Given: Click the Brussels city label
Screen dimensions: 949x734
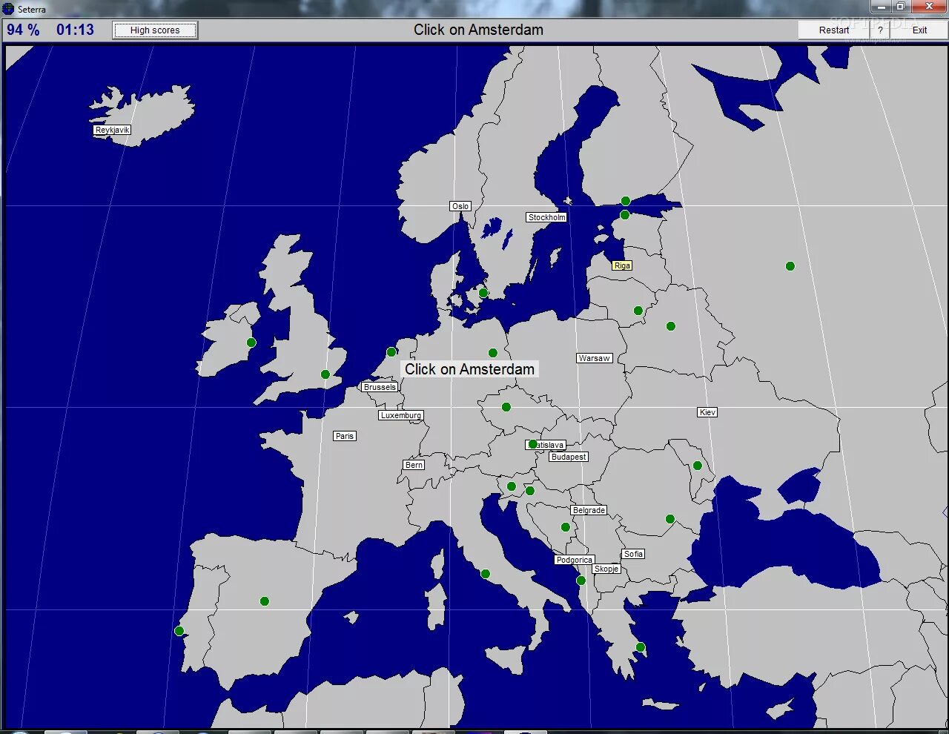Looking at the screenshot, I should [380, 387].
